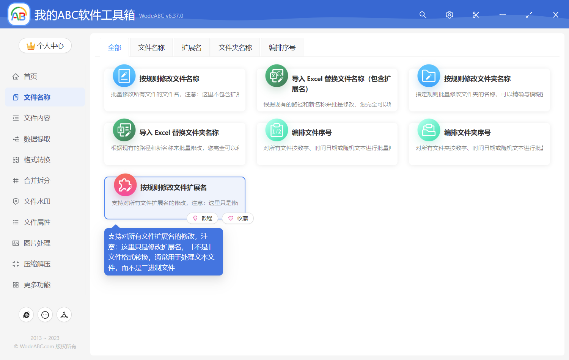Open the 导入 Excel 替换文件夹名称 tool icon
This screenshot has width=569, height=360.
tap(124, 130)
